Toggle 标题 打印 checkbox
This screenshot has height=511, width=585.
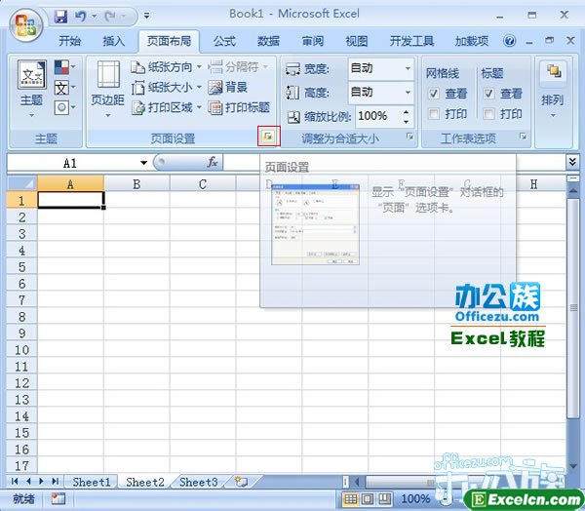488,113
